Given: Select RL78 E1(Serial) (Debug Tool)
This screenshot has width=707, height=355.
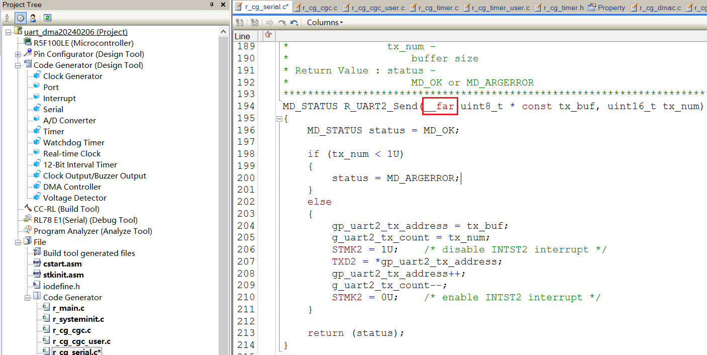Looking at the screenshot, I should [x=85, y=220].
